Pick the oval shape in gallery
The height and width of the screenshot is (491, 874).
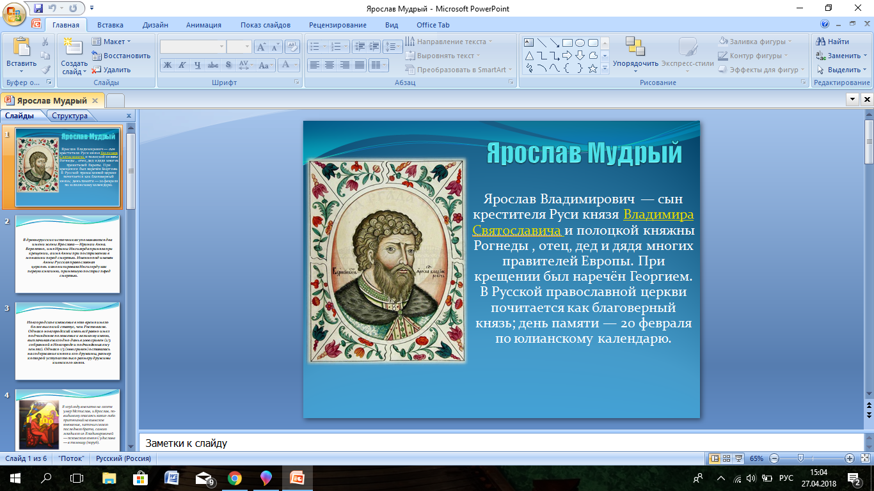click(580, 43)
